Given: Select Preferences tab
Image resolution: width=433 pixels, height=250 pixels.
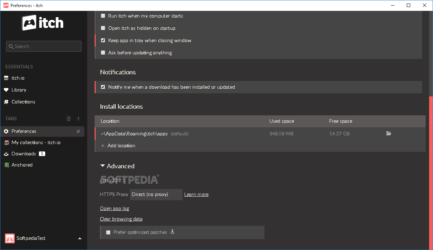Looking at the screenshot, I should (x=42, y=131).
